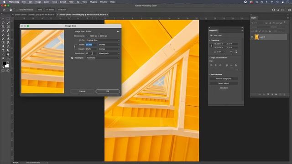
Task: Toggle Scroll All Windows checkbox
Action: pyautogui.click(x=17, y=10)
